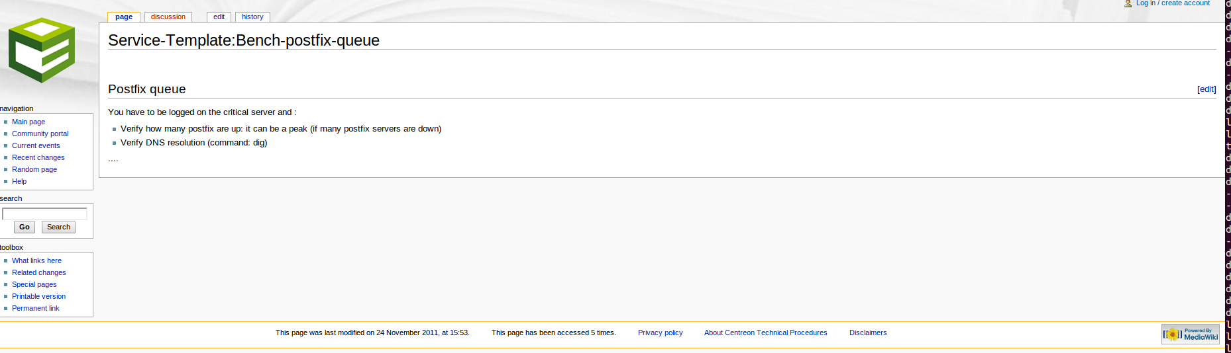Open the Main page link

(x=28, y=122)
